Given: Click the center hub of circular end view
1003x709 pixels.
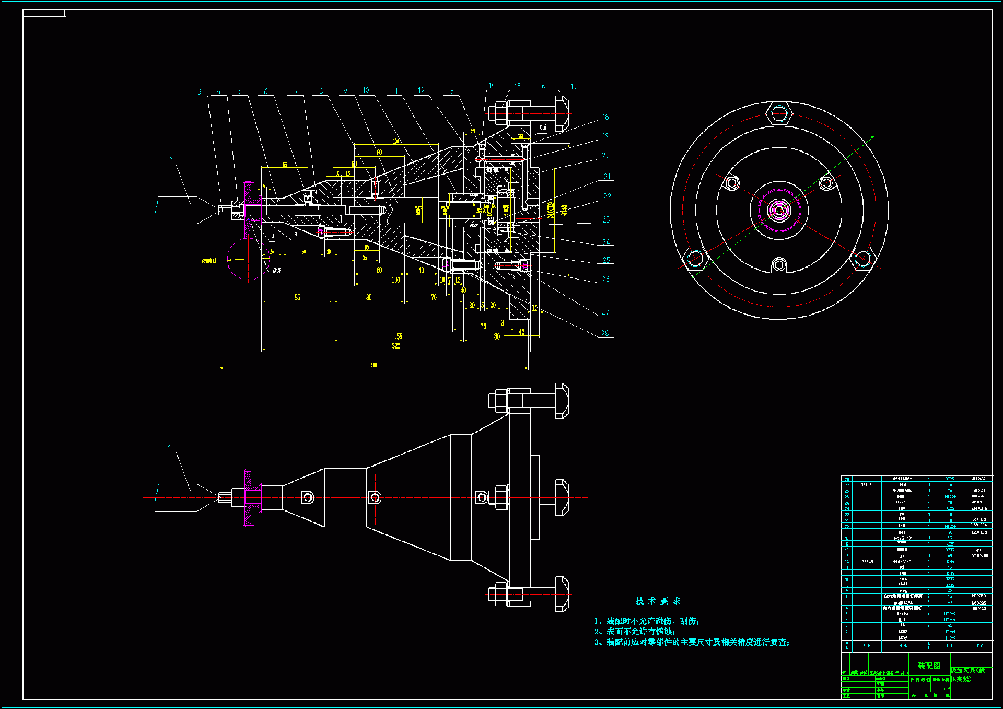Looking at the screenshot, I should click(x=779, y=210).
